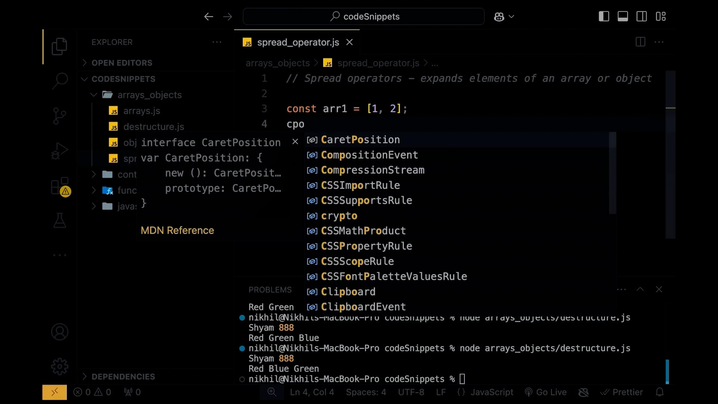Viewport: 718px width, 404px height.
Task: Select CSSSupportsRule suggestion
Action: click(x=457, y=201)
